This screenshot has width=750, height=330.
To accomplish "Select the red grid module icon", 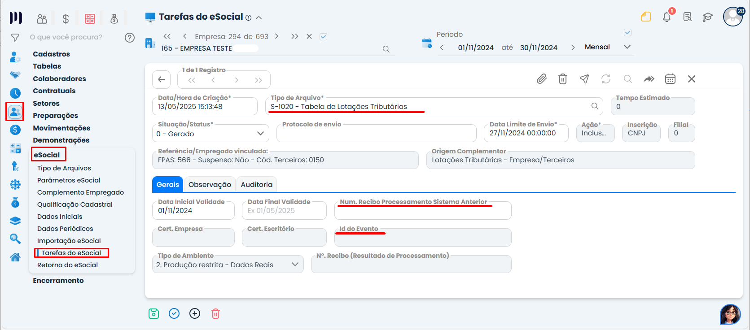I will [90, 18].
